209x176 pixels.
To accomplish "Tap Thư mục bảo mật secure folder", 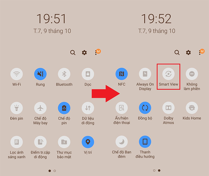I will tap(64, 142).
